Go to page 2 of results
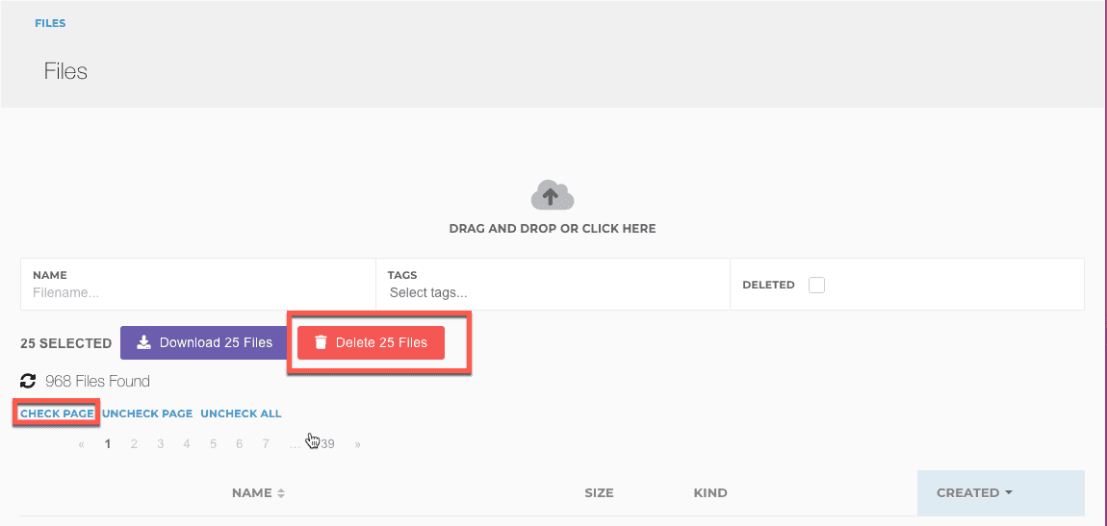Screen dimensions: 1107x526 coord(134,444)
